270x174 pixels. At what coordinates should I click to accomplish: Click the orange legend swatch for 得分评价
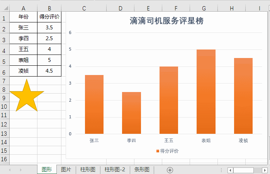[x=158, y=151]
